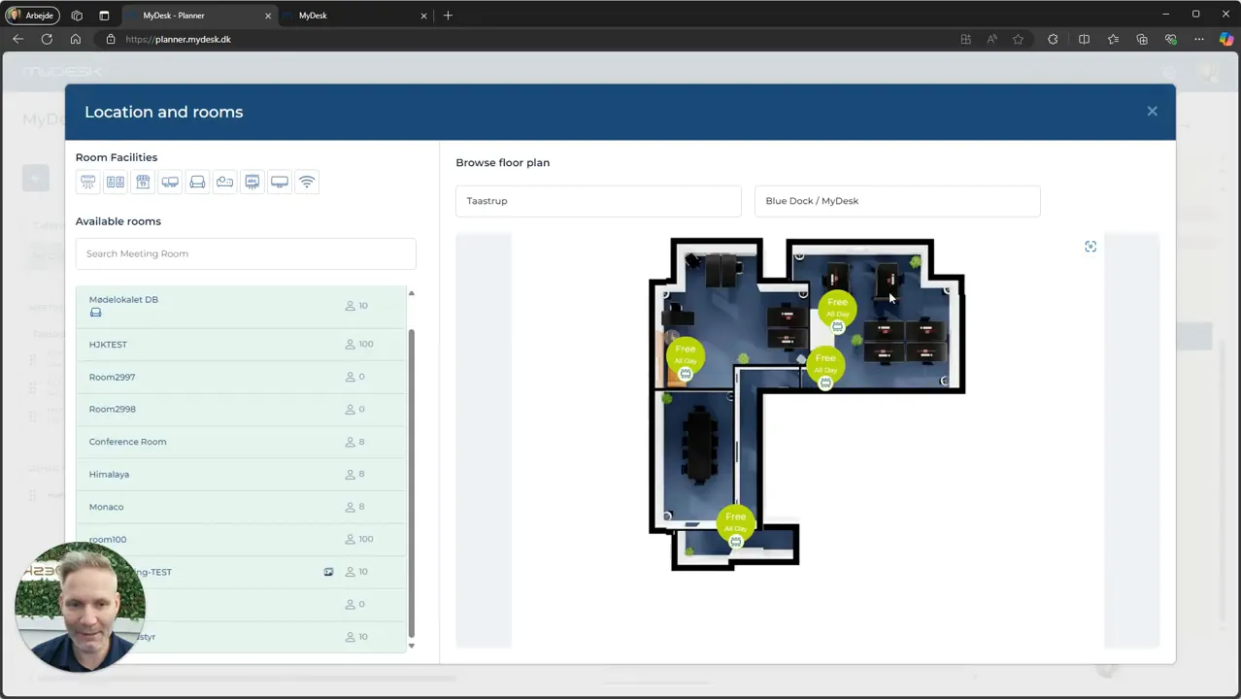Image resolution: width=1241 pixels, height=699 pixels.
Task: Select the sofa facility icon
Action: click(197, 182)
